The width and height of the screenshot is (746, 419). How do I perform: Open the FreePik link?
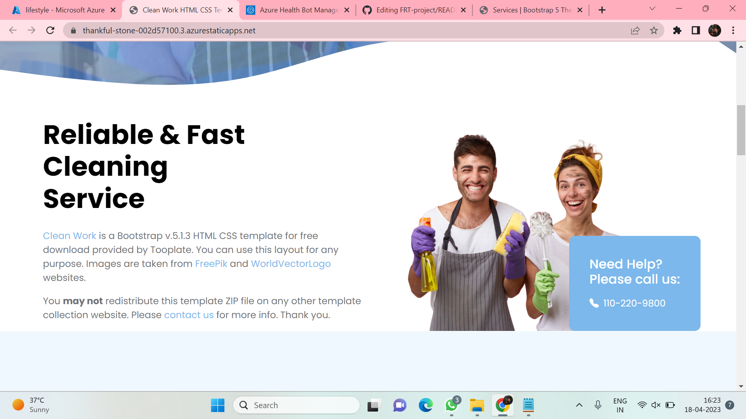click(211, 264)
